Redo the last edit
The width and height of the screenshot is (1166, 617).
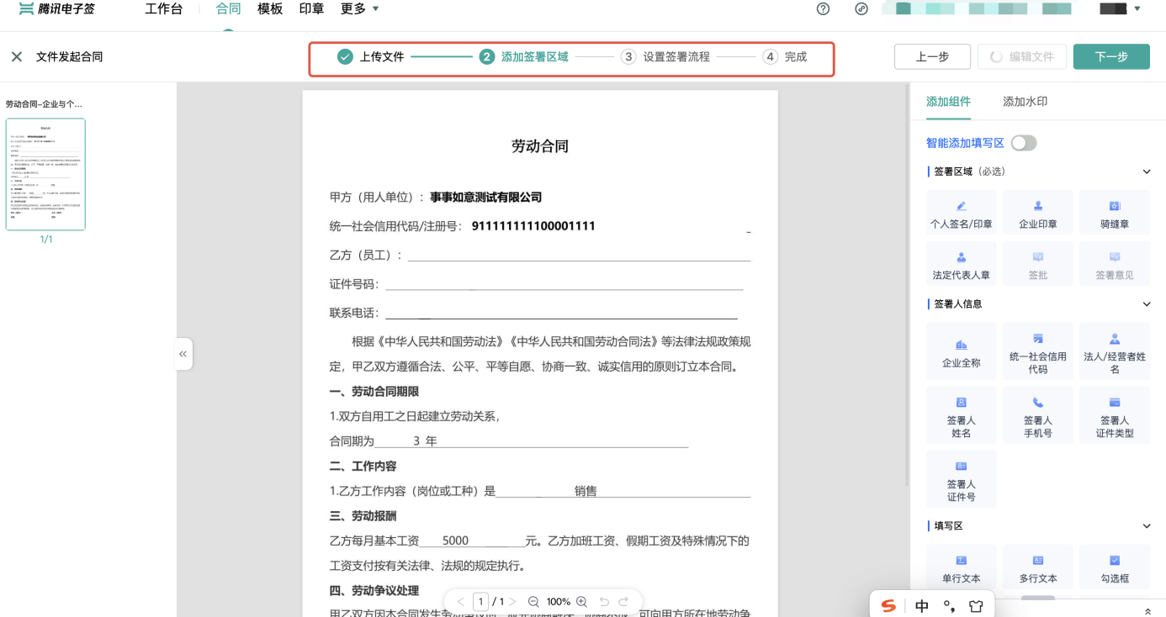coord(623,602)
